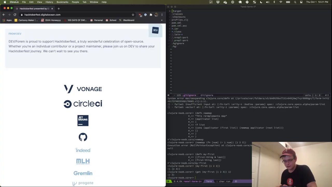Click the GitHub octocat logo
The height and width of the screenshot is (187, 332).
(83, 137)
